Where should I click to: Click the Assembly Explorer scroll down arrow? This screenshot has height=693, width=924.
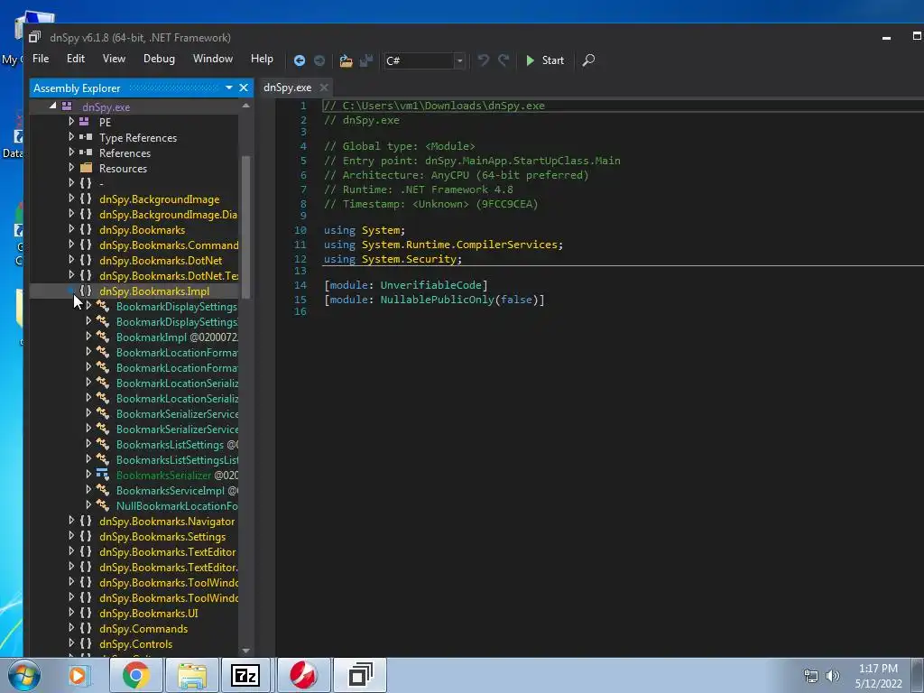coord(245,651)
